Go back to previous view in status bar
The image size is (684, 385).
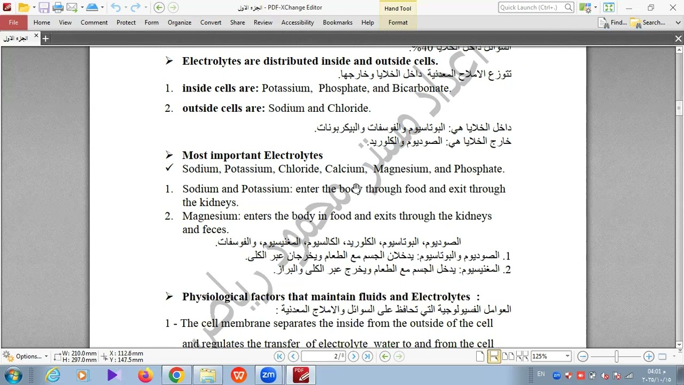point(385,356)
